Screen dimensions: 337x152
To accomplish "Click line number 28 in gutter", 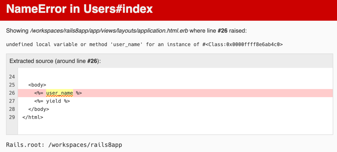I will (x=12, y=109).
